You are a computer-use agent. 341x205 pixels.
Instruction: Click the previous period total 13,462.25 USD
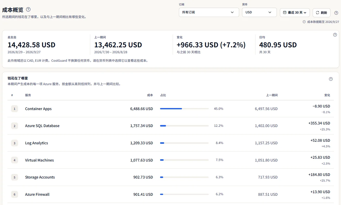(118, 45)
